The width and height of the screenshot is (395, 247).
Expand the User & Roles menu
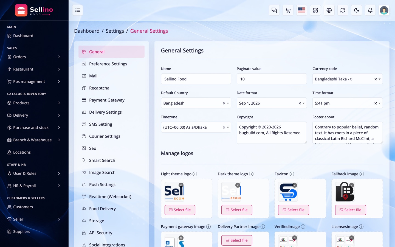[x=34, y=173]
